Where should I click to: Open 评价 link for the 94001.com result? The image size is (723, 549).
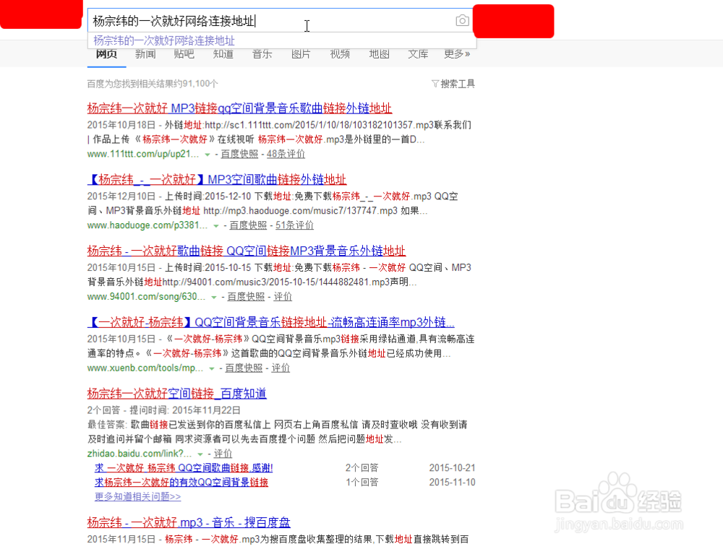283,297
